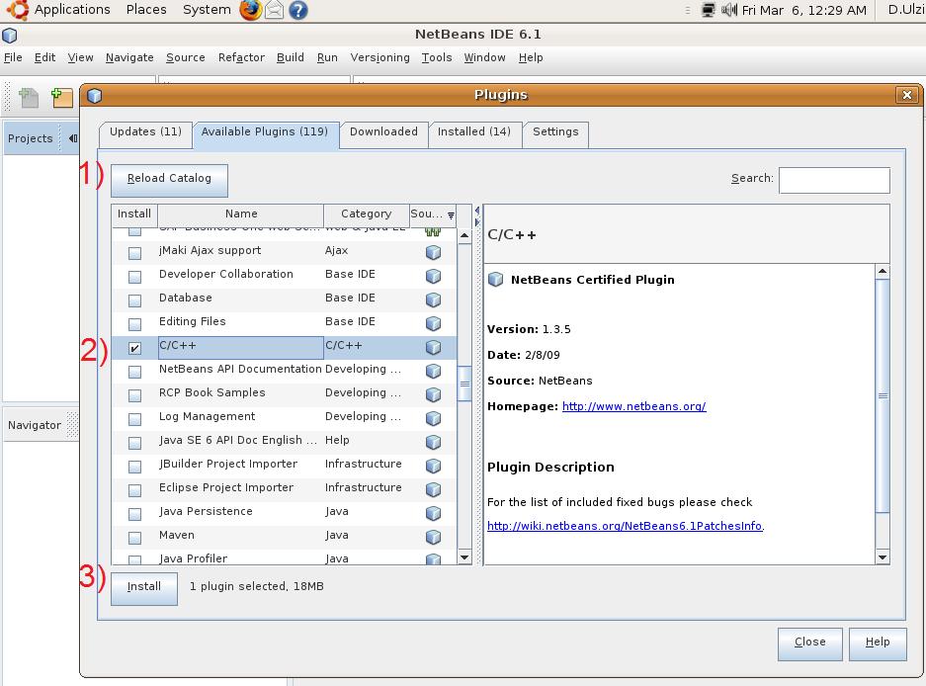
Task: Click the NetBeans source cube icon in the C/C++ row
Action: pos(433,347)
